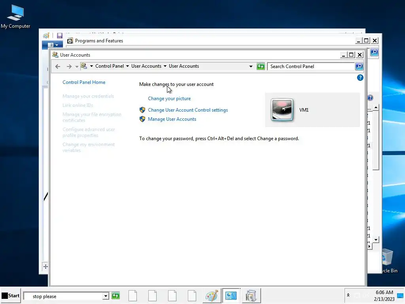This screenshot has height=304, width=405.
Task: Go back with the left arrow
Action: (58, 66)
